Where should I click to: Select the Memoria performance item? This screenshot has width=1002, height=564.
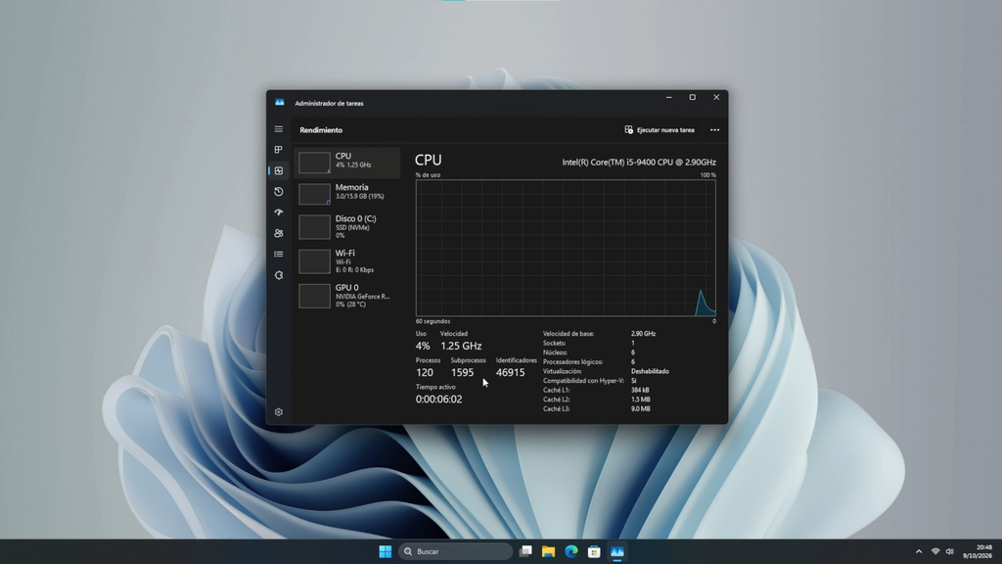coord(347,194)
